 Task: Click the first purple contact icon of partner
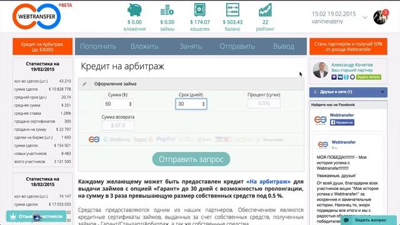pos(334,77)
